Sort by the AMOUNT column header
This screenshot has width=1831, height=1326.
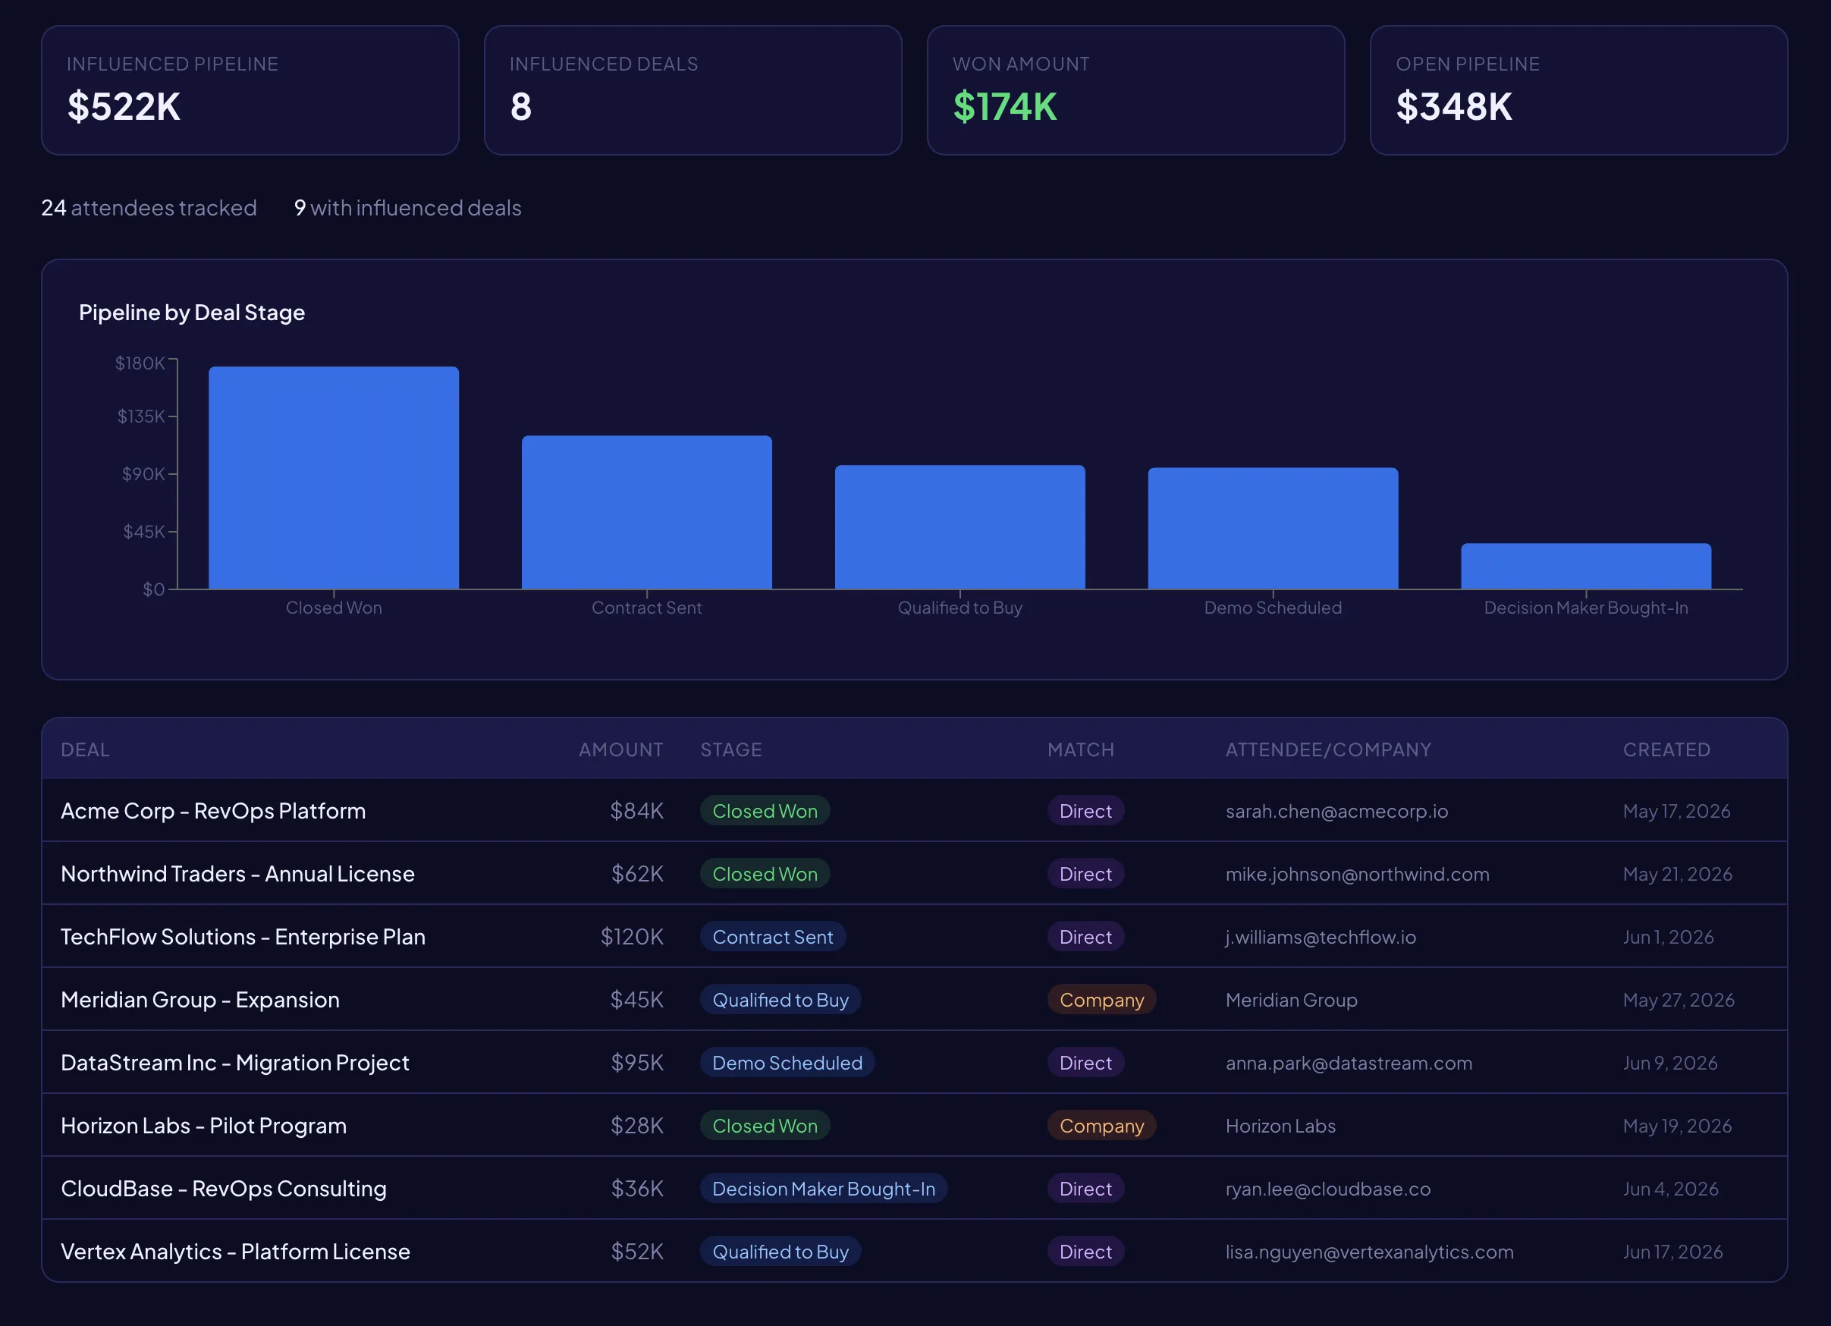click(x=620, y=749)
